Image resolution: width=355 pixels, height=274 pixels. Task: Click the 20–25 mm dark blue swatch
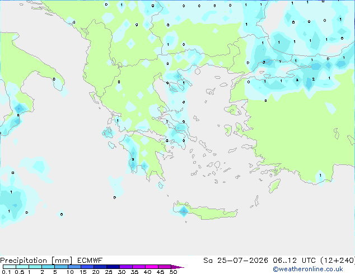coord(100,267)
